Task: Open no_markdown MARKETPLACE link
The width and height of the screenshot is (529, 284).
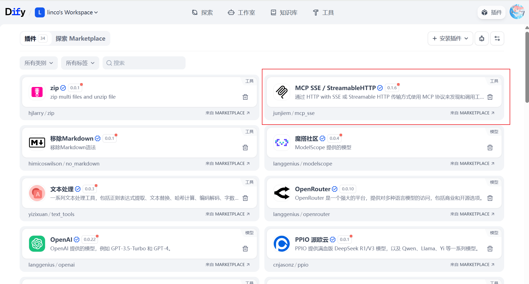Action: [228, 164]
